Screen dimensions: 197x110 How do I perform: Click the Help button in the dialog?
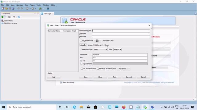coord(54,77)
